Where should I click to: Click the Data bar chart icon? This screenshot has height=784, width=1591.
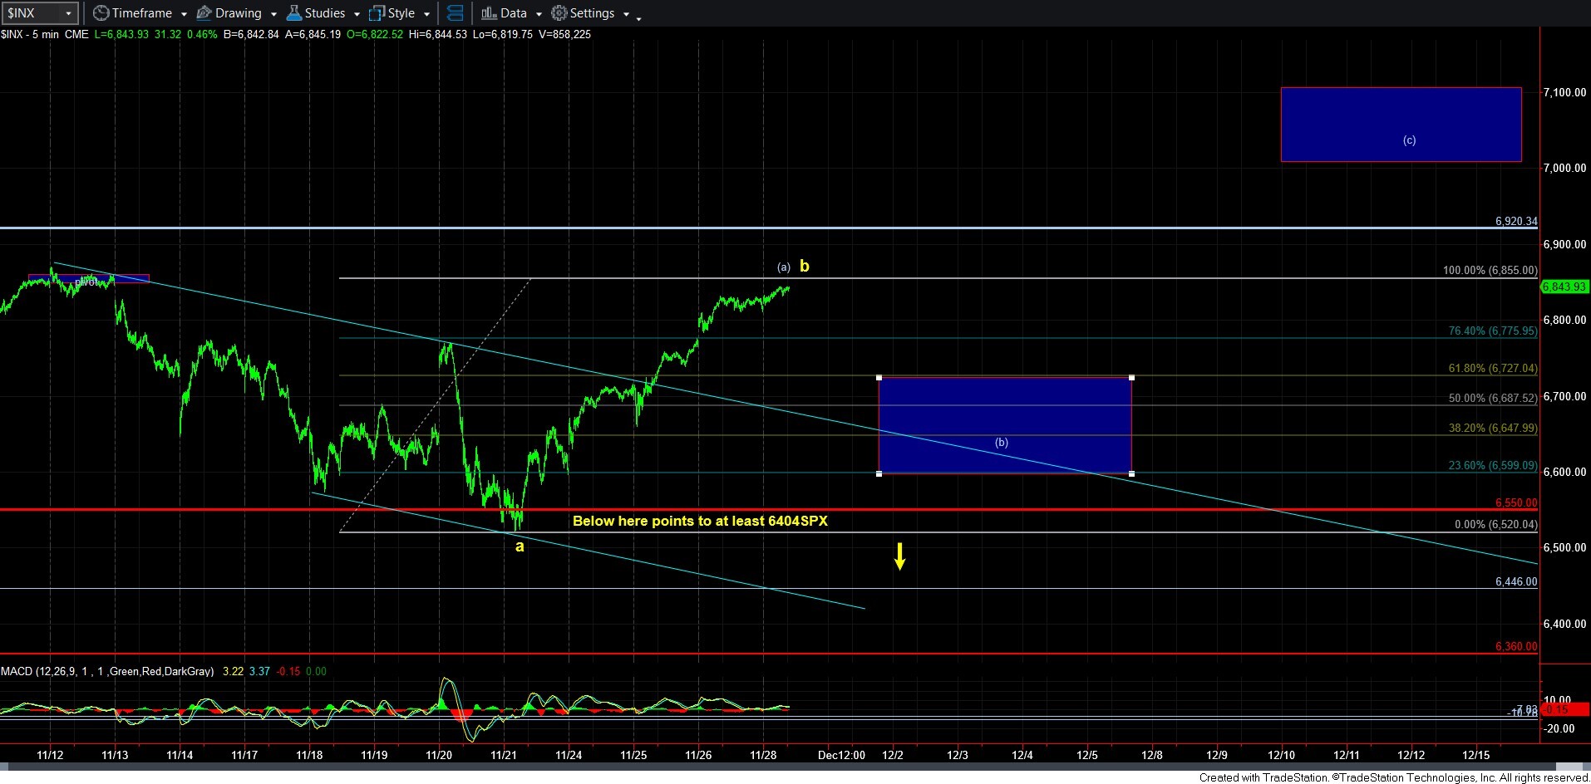[x=489, y=13]
